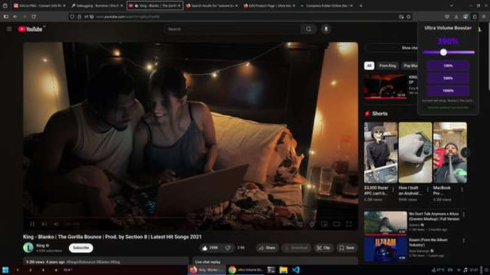Save the video to a playlist
The width and height of the screenshot is (490, 275).
(x=347, y=248)
